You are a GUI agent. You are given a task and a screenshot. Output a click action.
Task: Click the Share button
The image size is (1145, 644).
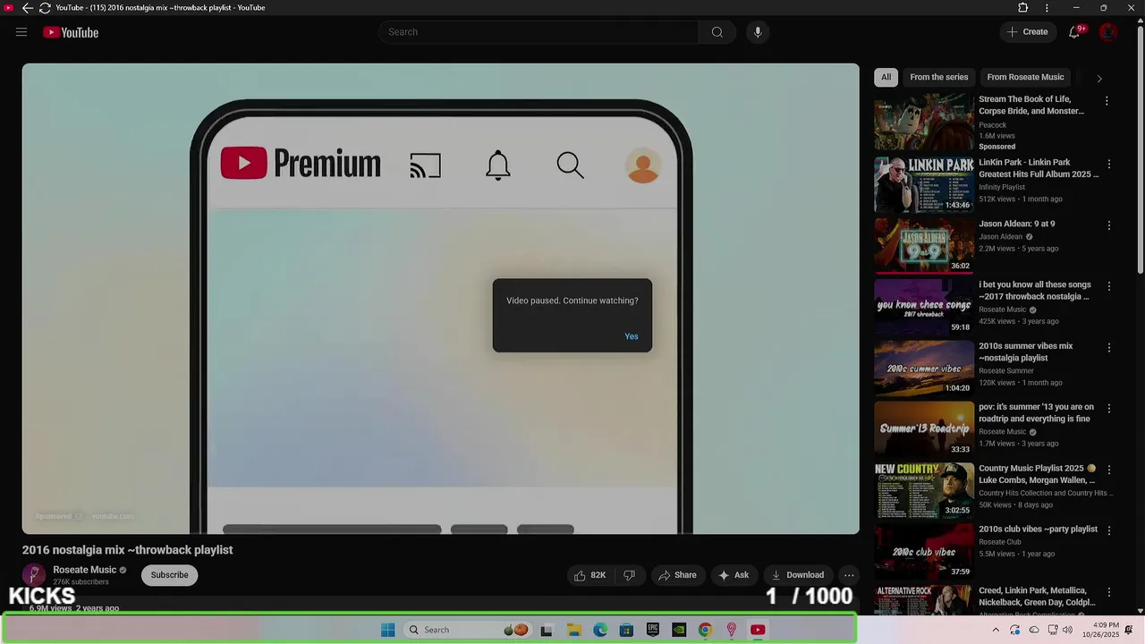click(x=677, y=575)
